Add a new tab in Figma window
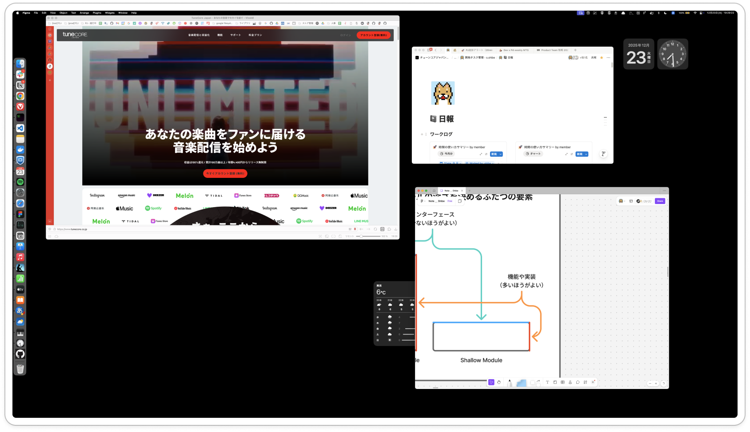Image resolution: width=750 pixels, height=432 pixels. click(469, 191)
